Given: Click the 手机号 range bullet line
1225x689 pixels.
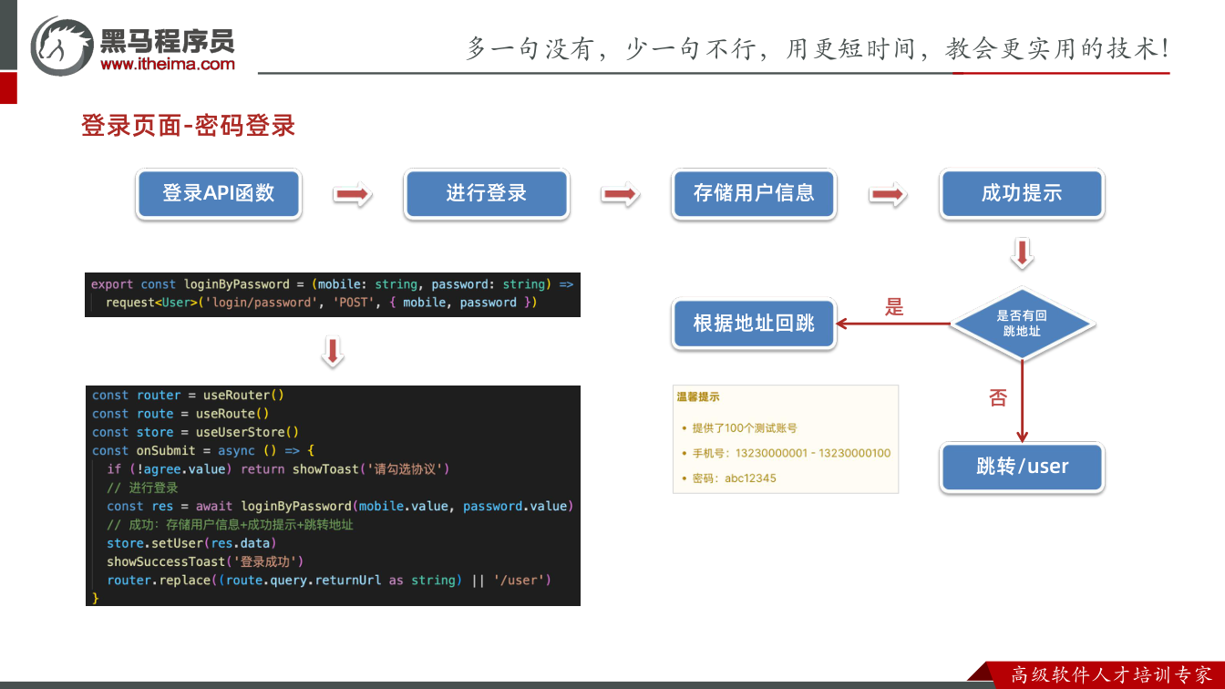Looking at the screenshot, I should click(x=791, y=453).
